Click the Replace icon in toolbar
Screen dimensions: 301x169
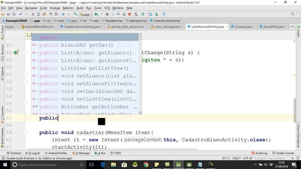point(56,14)
